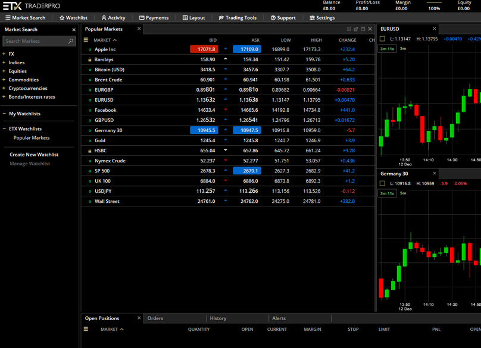Image resolution: width=481 pixels, height=348 pixels.
Task: Click the lock icon beside HSBC
Action: click(89, 151)
